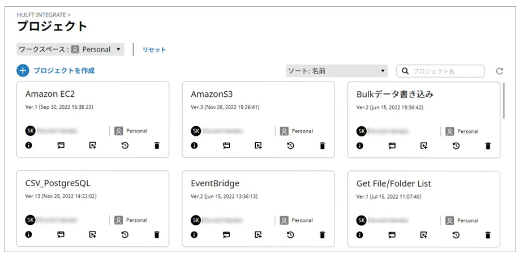Image resolution: width=524 pixels, height=257 pixels.
Task: Click the refresh icon beside the search box
Action: point(499,71)
